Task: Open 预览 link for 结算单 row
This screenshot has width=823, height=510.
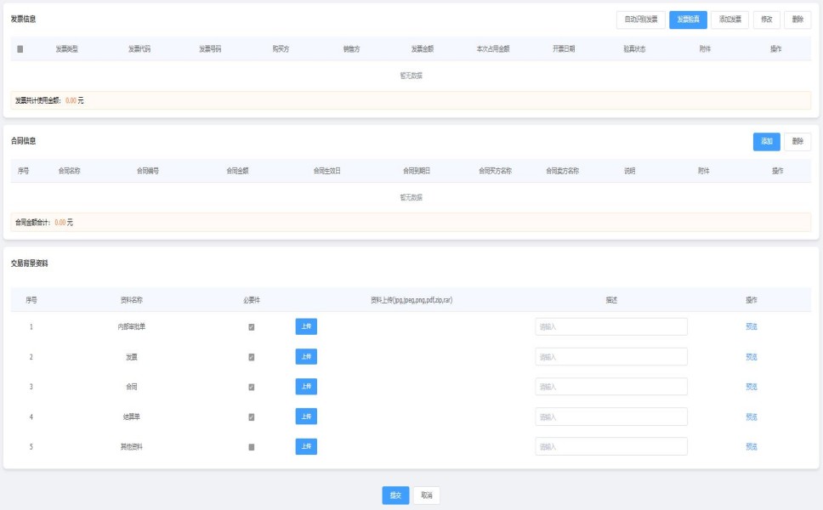Action: click(x=751, y=417)
